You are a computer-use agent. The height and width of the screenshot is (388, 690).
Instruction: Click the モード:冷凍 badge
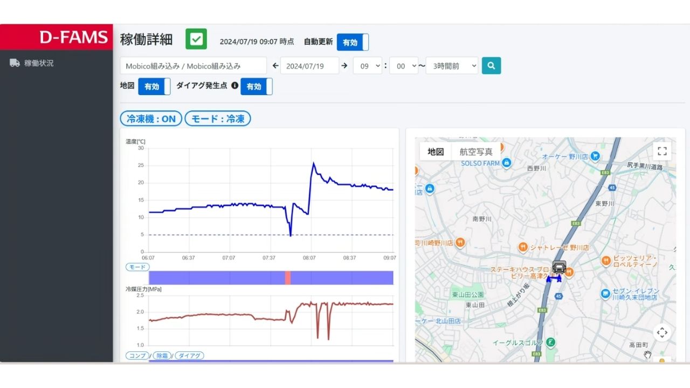coord(218,119)
